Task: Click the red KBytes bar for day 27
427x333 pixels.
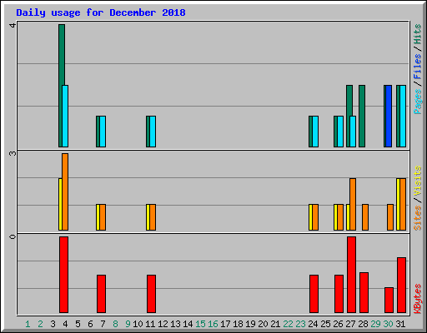Action: point(351,275)
